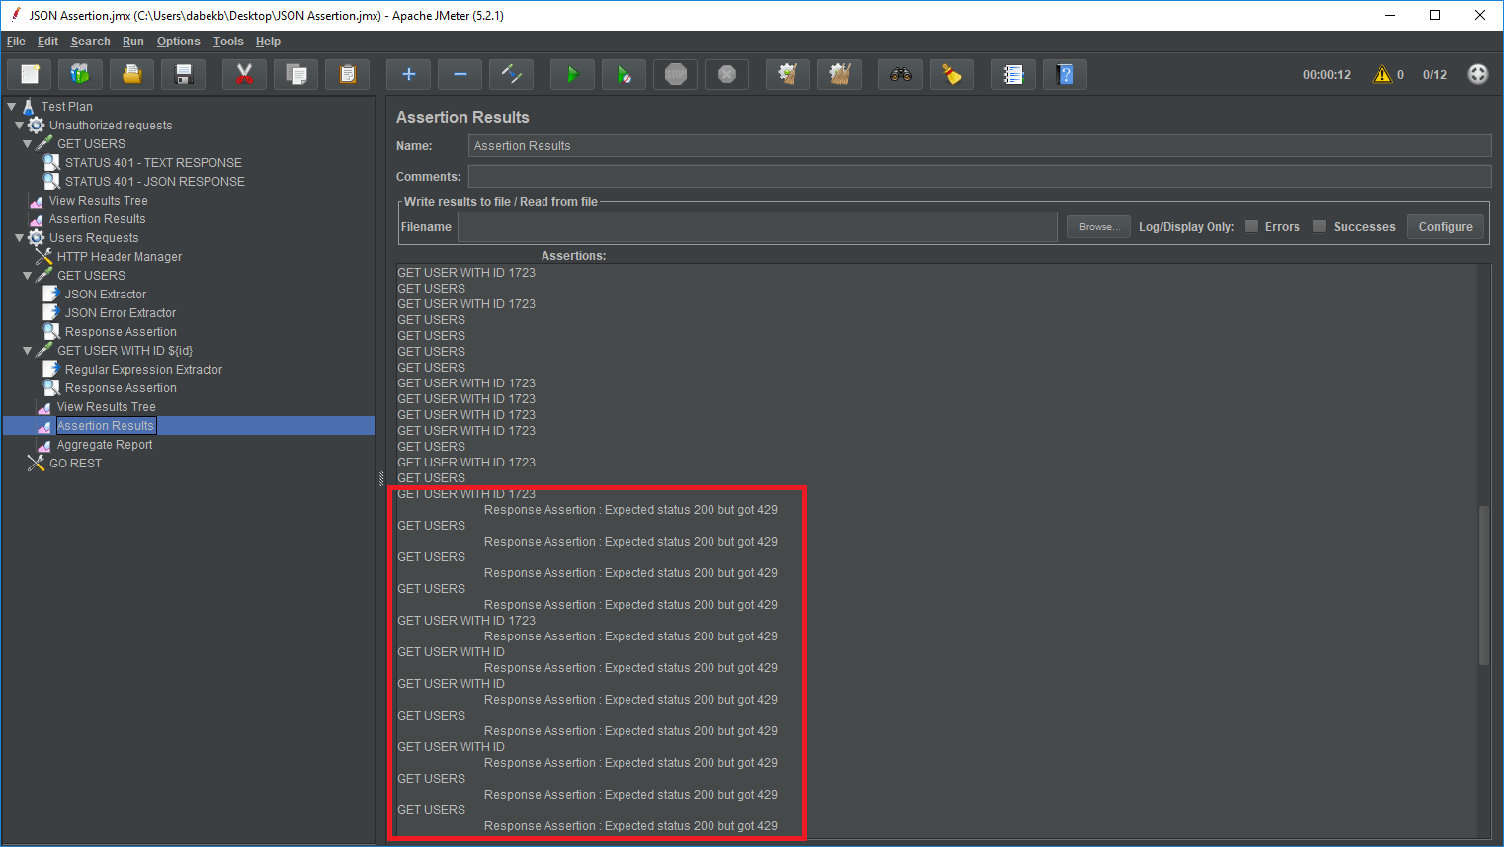Select Aggregate Report in the tree
This screenshot has width=1504, height=847.
(105, 445)
